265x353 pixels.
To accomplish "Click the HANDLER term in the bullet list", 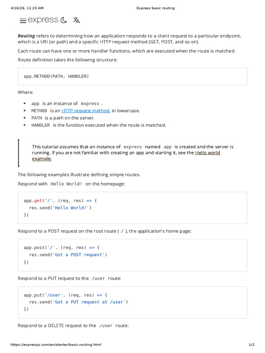I will tap(41, 125).
